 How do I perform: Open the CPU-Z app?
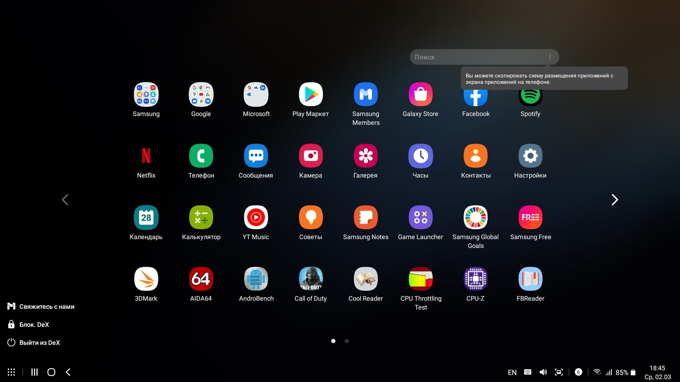(x=475, y=279)
